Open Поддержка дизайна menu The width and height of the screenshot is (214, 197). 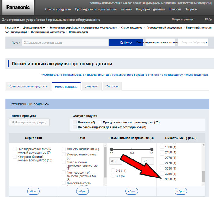point(150,9)
